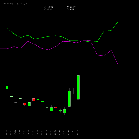Click the high value H: 11.37
Image resolution: width=139 pixels, height=139 pixels.
(71, 7)
